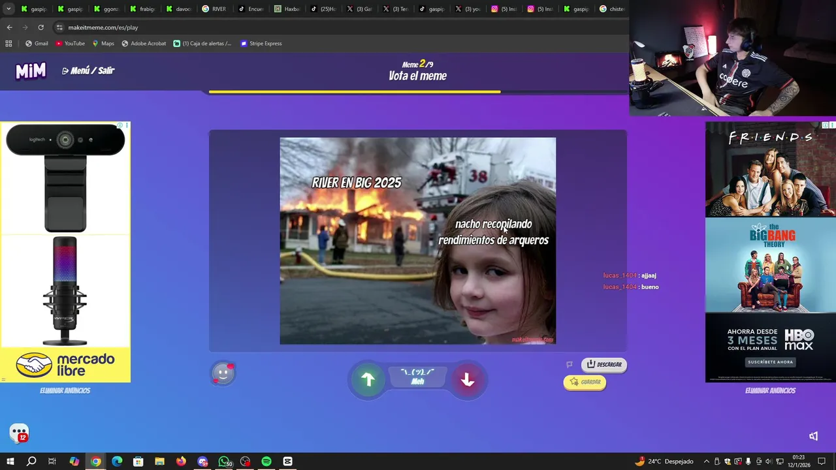This screenshot has height=470, width=836.
Task: Open ad info on Friends ad
Action: (825, 125)
